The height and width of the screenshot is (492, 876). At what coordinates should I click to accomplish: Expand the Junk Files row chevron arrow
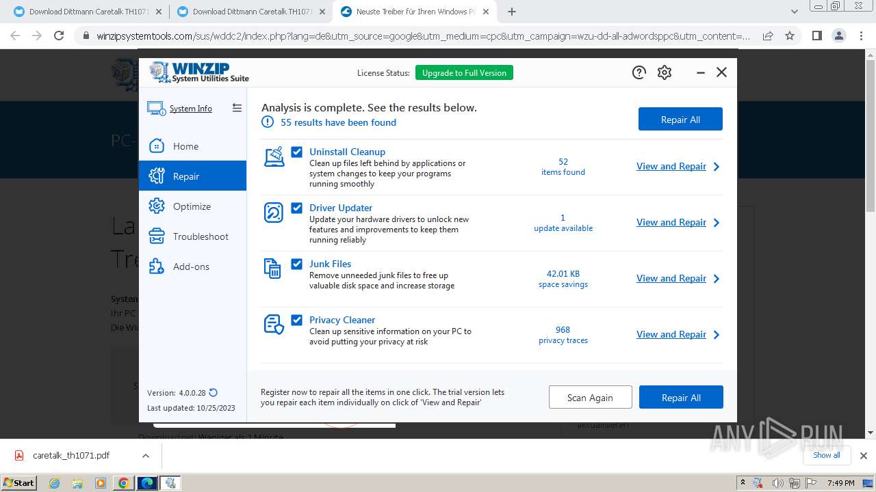click(717, 279)
